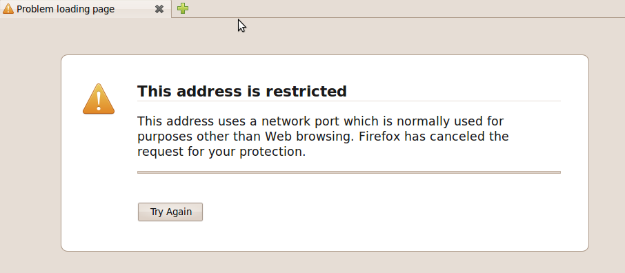The height and width of the screenshot is (273, 625).
Task: Click the phrase "Web browsing" in the description
Action: tap(309, 136)
